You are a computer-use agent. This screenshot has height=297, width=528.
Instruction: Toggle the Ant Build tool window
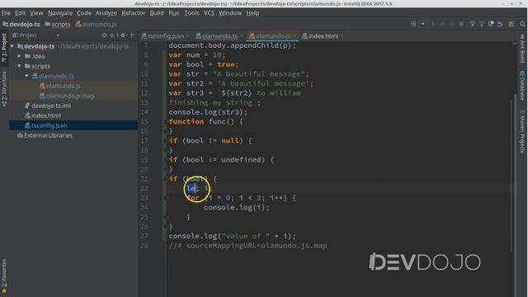[x=522, y=49]
